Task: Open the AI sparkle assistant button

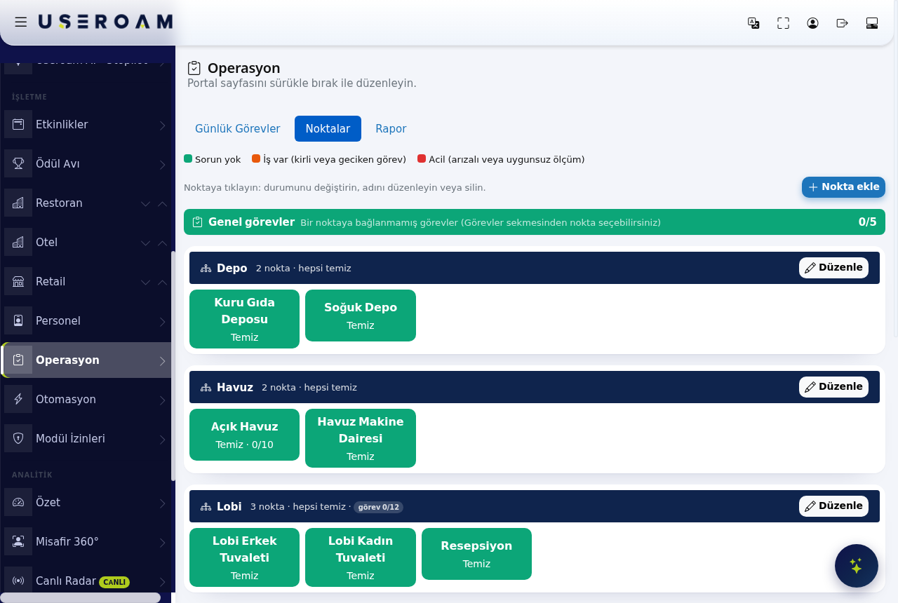Action: [x=857, y=566]
